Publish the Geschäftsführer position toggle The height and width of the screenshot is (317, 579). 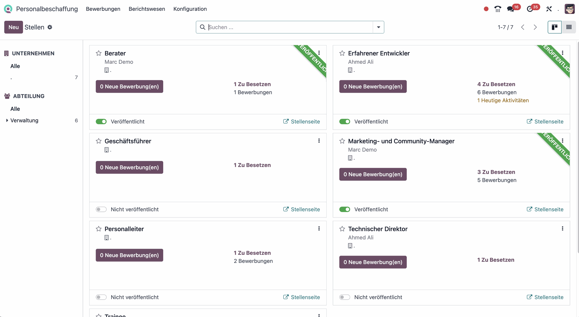[101, 209]
